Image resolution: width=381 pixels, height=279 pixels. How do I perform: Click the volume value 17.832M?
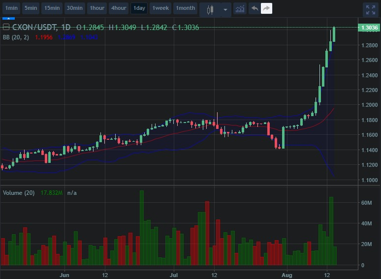[52, 193]
